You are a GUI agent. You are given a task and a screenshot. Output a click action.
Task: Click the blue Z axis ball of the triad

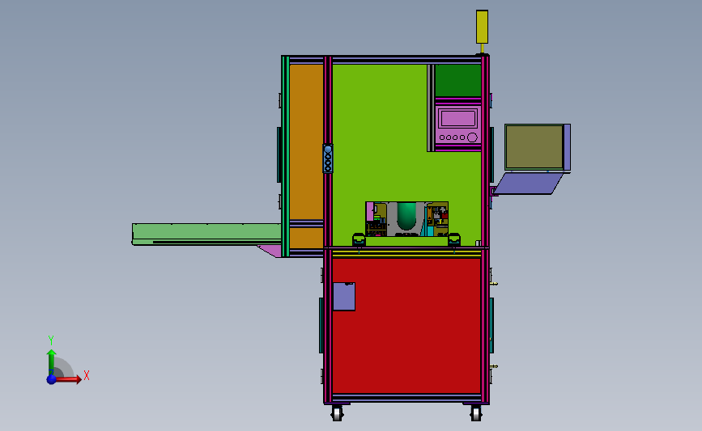[x=51, y=379]
